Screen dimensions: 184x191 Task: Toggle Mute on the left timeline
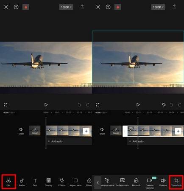point(21,131)
